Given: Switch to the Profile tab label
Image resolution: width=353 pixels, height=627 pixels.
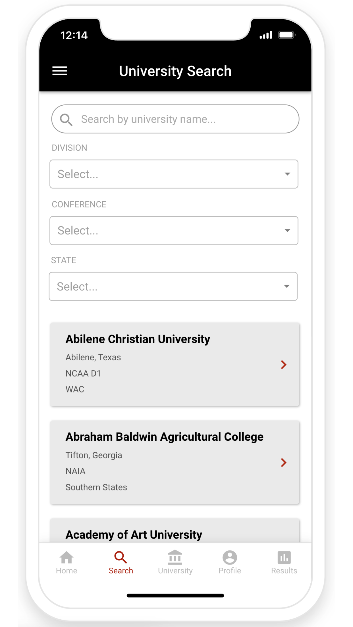Looking at the screenshot, I should [x=230, y=571].
